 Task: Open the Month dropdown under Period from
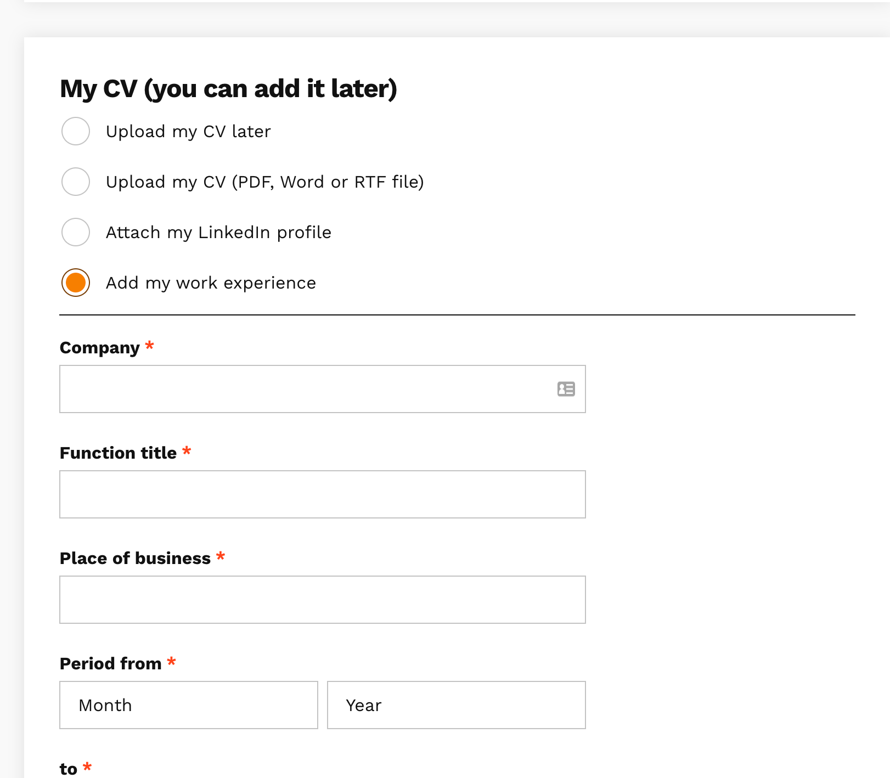(x=188, y=705)
